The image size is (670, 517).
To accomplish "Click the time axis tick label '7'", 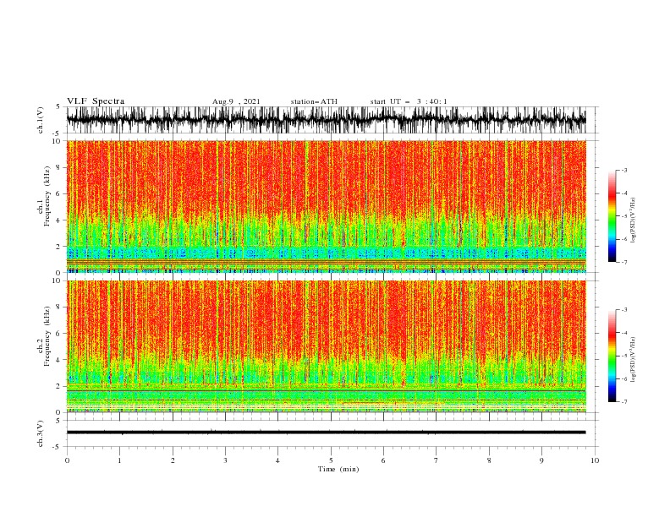I will (437, 460).
